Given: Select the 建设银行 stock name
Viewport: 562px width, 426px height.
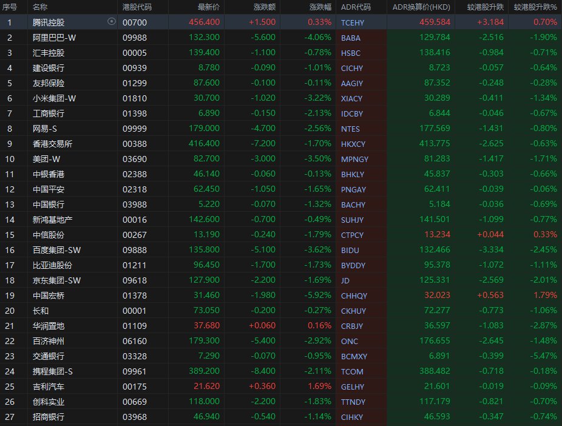Looking at the screenshot, I should tap(49, 68).
